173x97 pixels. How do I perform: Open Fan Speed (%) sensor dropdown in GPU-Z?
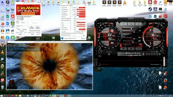(x=70, y=13)
